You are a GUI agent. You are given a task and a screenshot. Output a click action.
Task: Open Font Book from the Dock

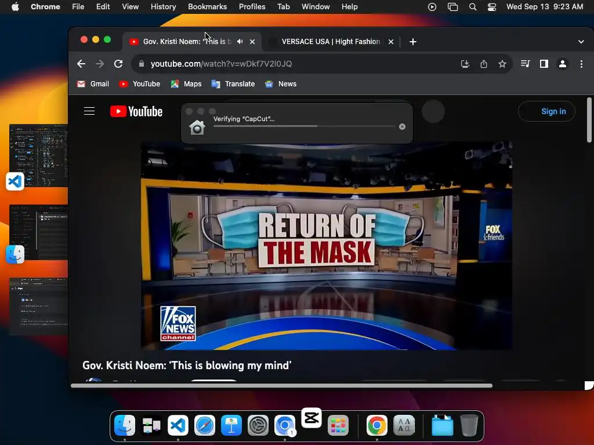404,425
